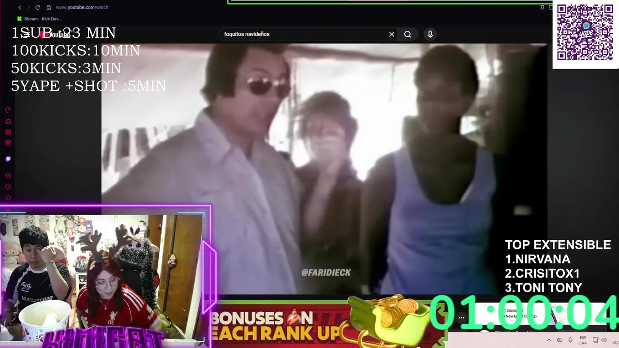This screenshot has width=619, height=348.
Task: Click the Yape QR code
Action: (x=585, y=32)
